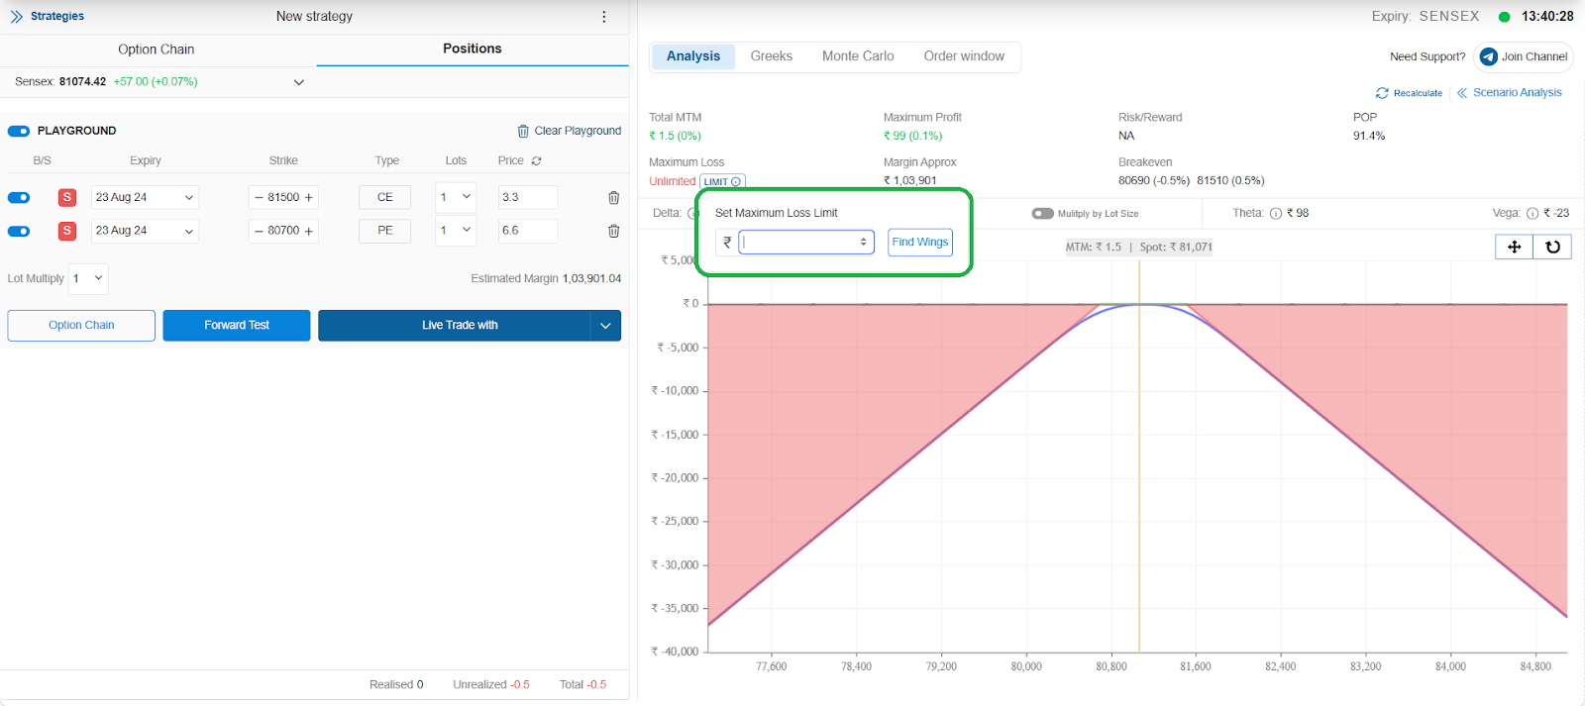Click the Vega info icon
Image resolution: width=1585 pixels, height=706 pixels.
[x=1532, y=214]
